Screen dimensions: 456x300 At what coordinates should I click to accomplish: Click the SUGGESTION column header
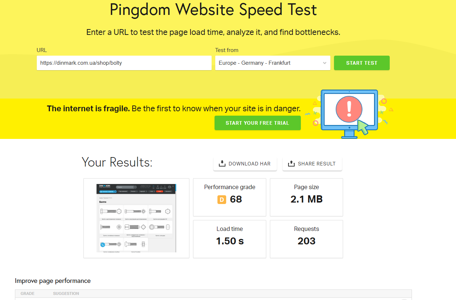tap(66, 293)
